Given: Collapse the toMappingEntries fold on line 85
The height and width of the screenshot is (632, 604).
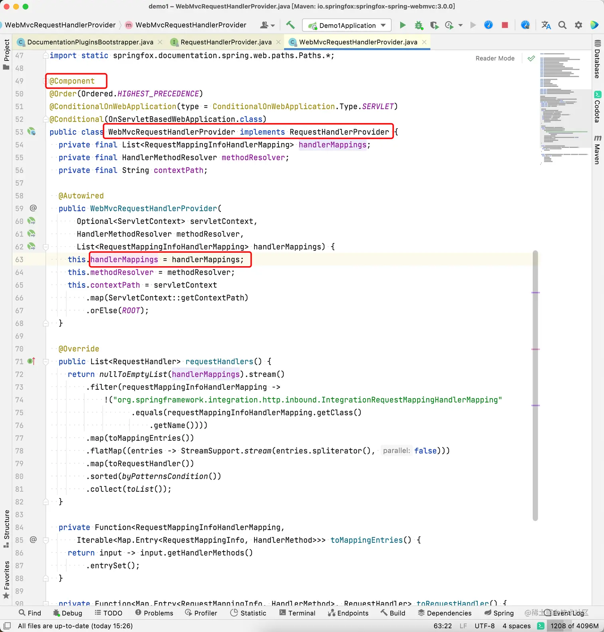Looking at the screenshot, I should (x=46, y=540).
